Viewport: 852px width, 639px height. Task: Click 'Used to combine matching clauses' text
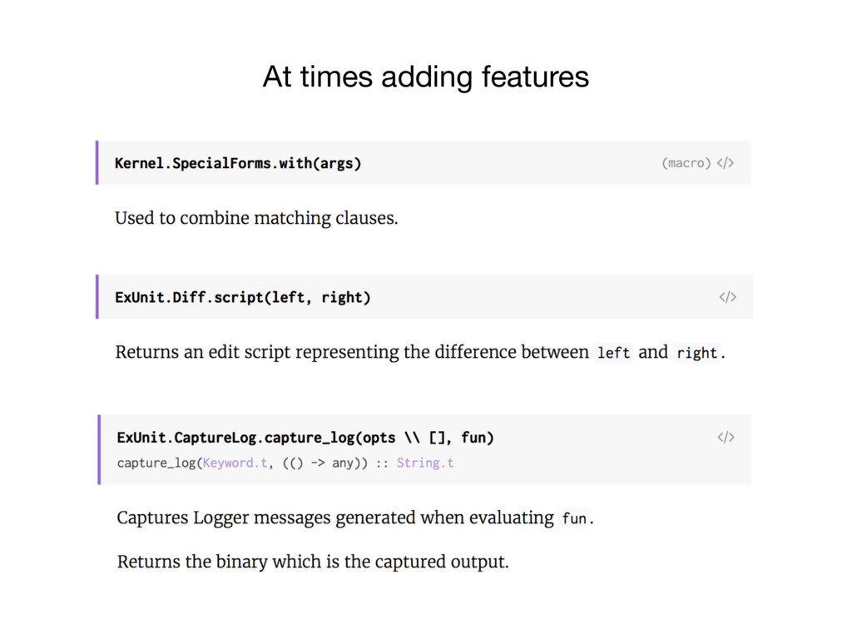click(256, 218)
